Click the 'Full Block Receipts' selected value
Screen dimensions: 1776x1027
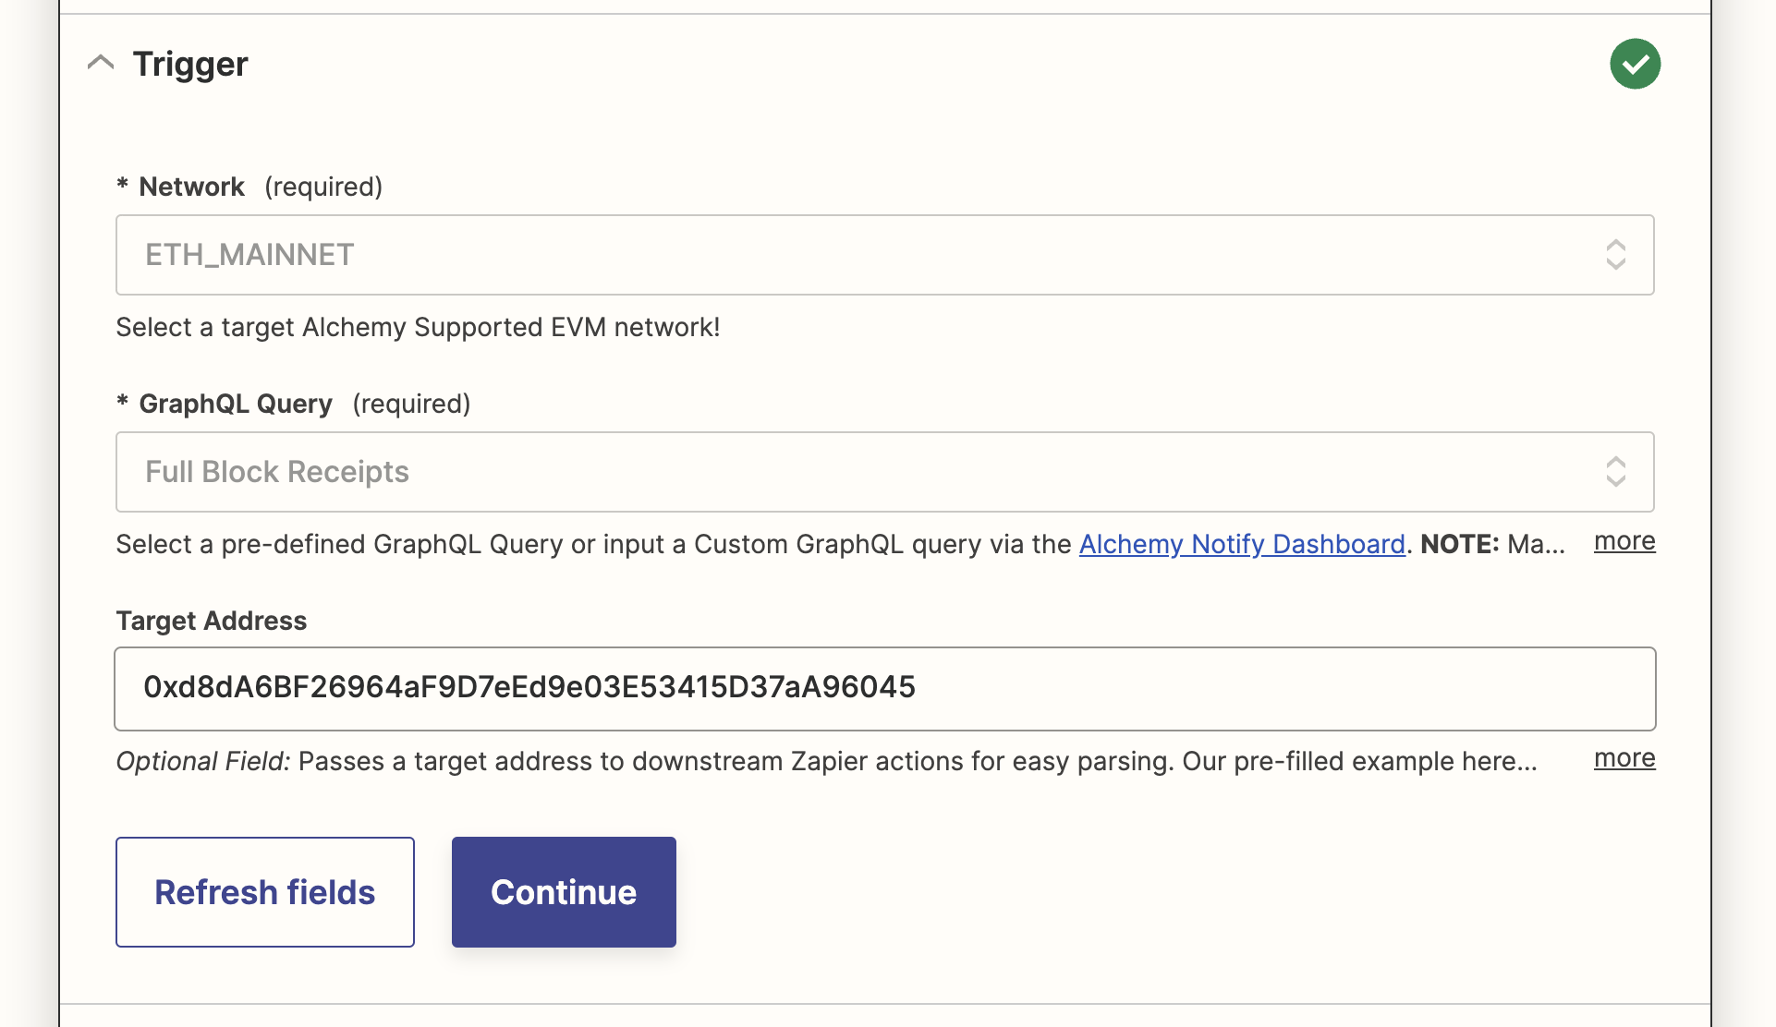pos(276,472)
